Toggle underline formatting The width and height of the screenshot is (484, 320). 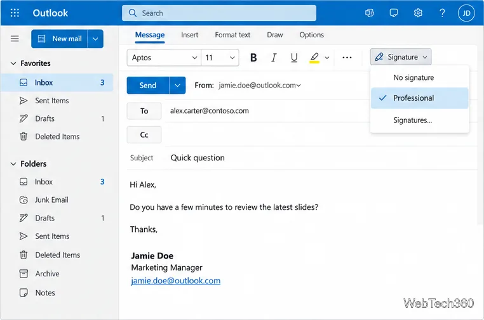[x=294, y=58]
